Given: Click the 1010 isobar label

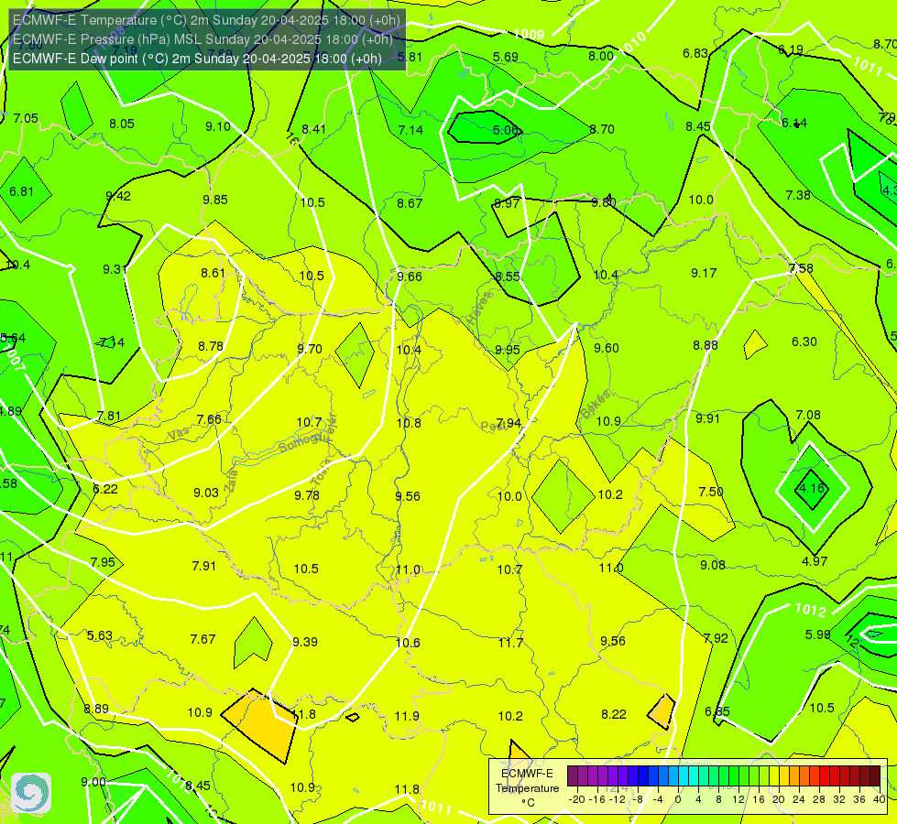Looking at the screenshot, I should 632,42.
